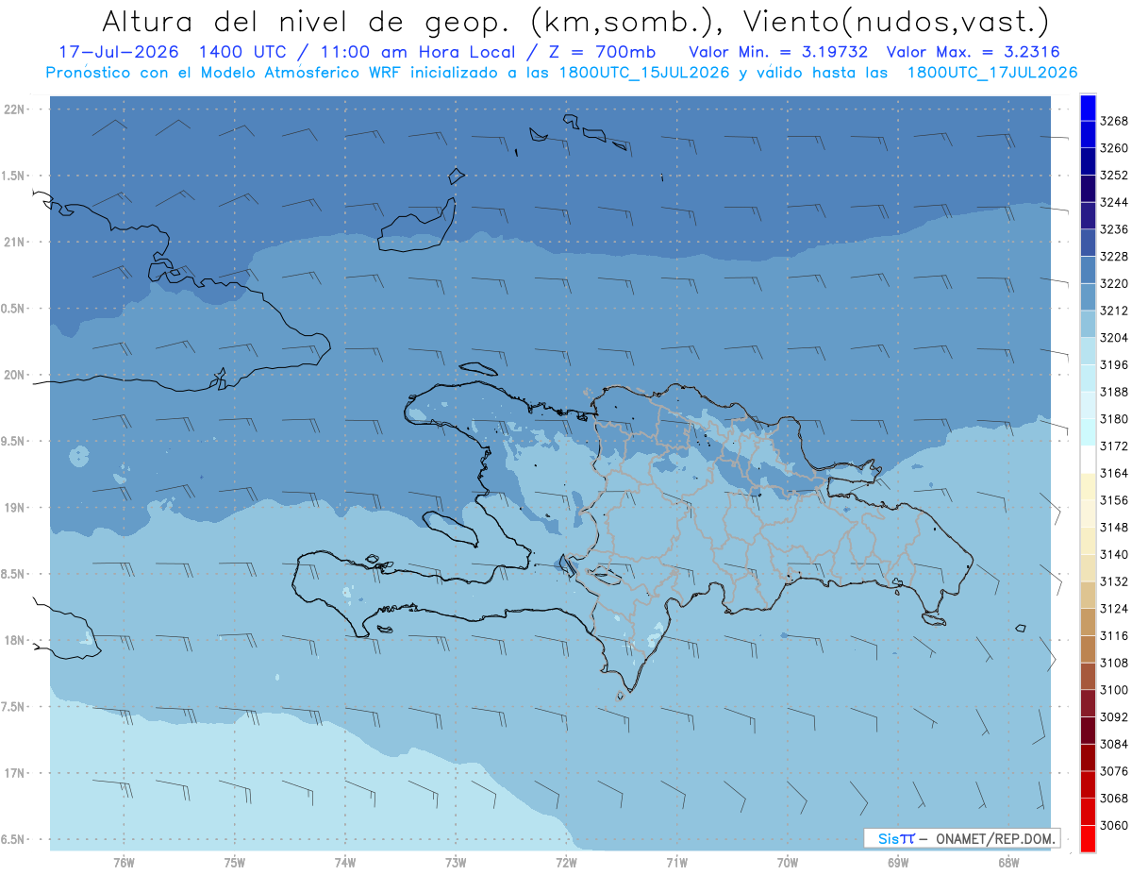This screenshot has height=875, width=1132.
Task: Click the 3060 color scale label
Action: [1114, 825]
